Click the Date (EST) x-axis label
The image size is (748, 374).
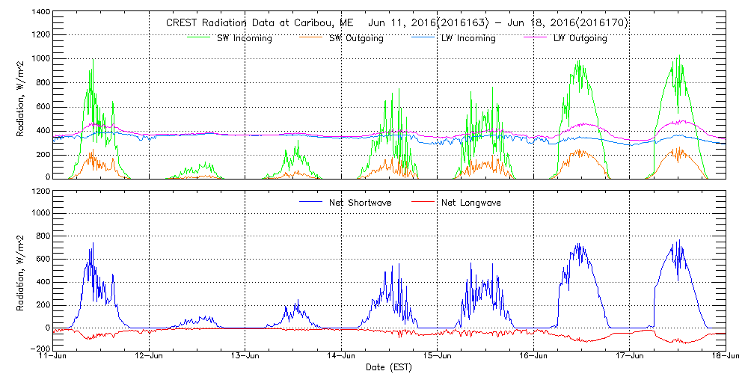tap(390, 367)
